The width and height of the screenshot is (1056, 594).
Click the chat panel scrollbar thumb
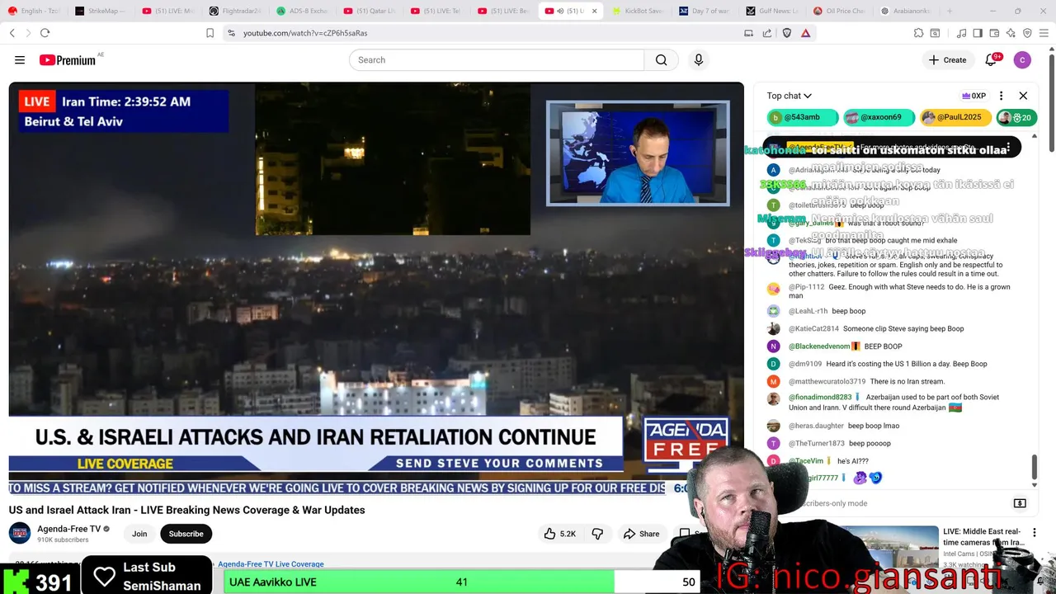pyautogui.click(x=1035, y=466)
